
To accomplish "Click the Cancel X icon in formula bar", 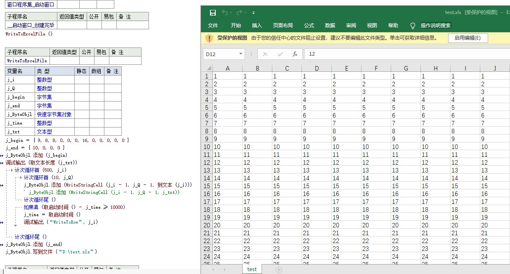I will click(x=265, y=54).
